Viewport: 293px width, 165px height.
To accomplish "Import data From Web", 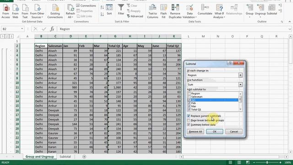I will (x=15, y=11).
